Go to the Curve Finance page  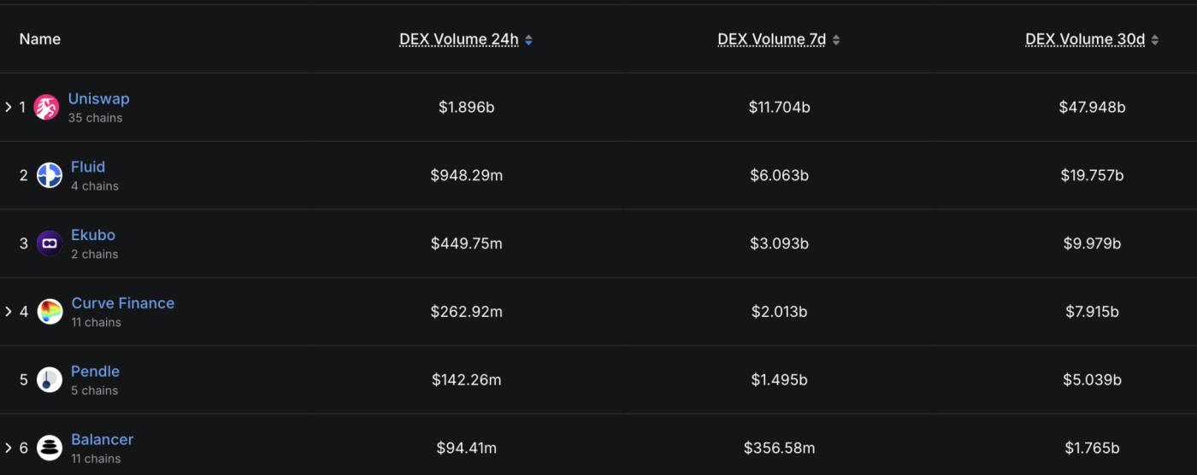[x=123, y=303]
